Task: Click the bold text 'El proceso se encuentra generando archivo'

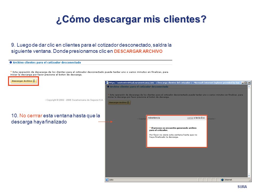Action: tap(174, 128)
